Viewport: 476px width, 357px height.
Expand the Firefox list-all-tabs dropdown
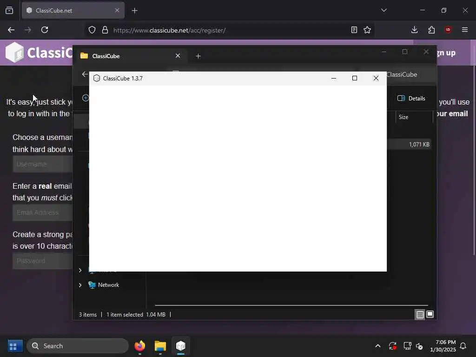point(384,10)
